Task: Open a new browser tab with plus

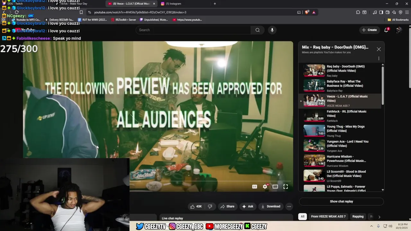Action: (x=215, y=4)
